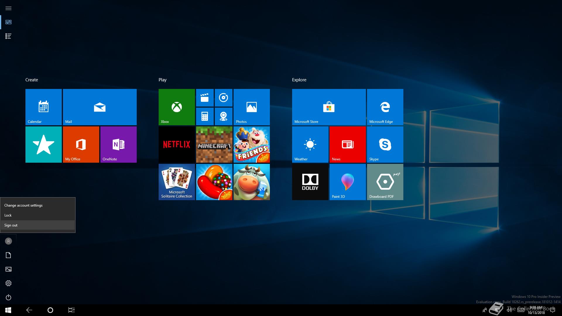Open the Camera small tile

coord(224,116)
